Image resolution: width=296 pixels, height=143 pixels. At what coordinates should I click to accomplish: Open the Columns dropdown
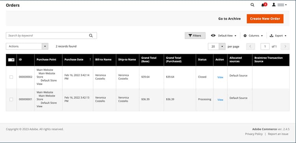pos(253,35)
